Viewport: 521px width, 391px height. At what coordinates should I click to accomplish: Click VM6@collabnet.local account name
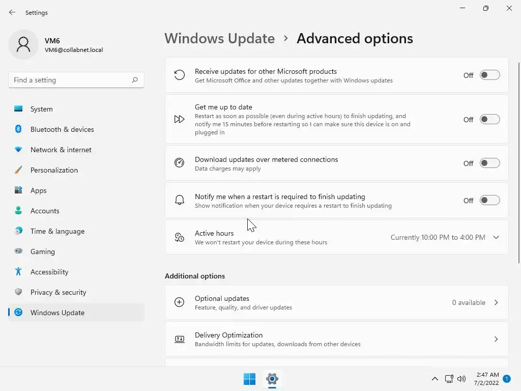click(74, 50)
